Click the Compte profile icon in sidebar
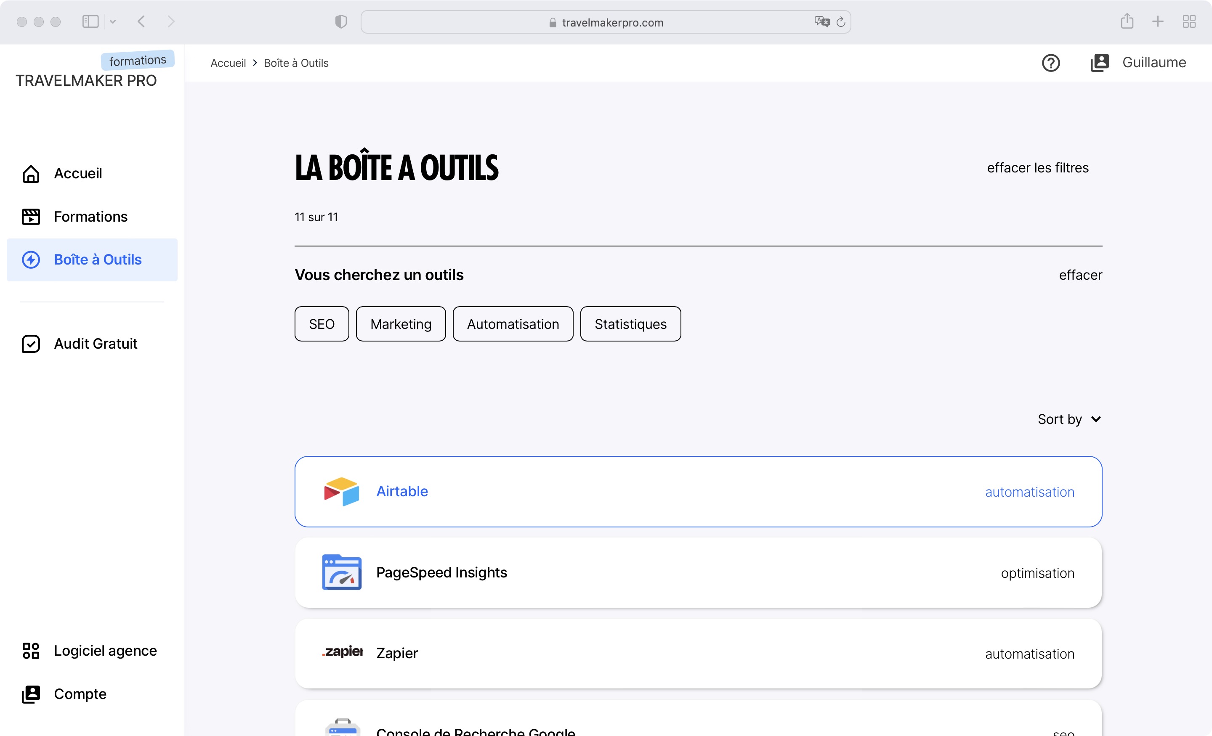This screenshot has width=1212, height=736. coord(31,694)
